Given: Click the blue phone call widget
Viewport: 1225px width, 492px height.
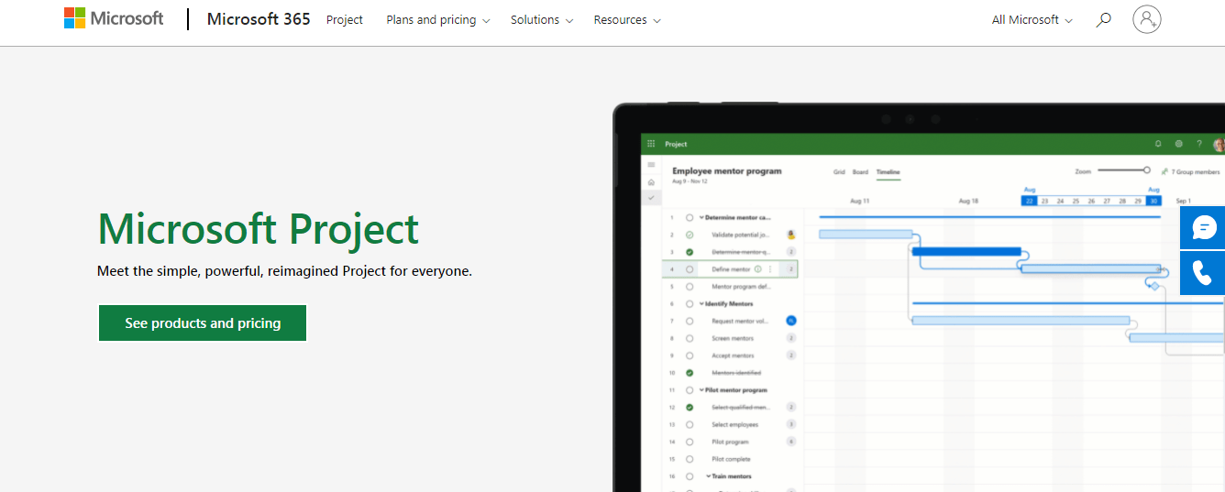Looking at the screenshot, I should [1203, 273].
